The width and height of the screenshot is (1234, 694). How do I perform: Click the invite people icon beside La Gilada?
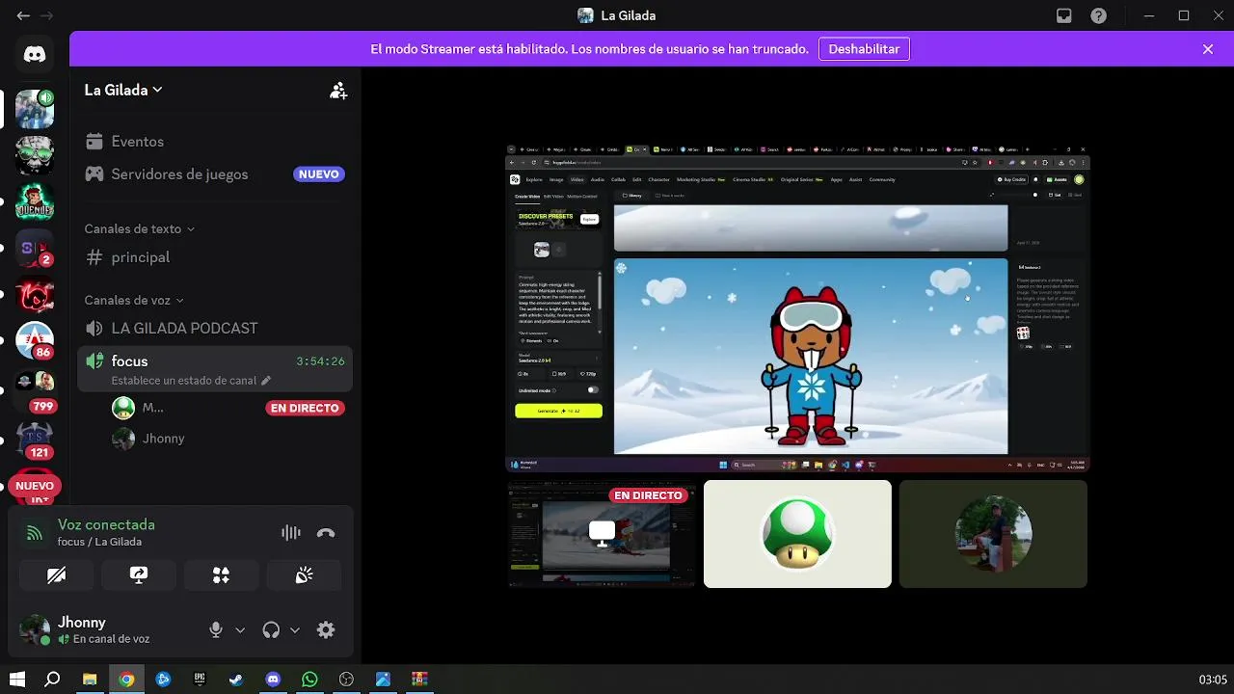point(338,91)
